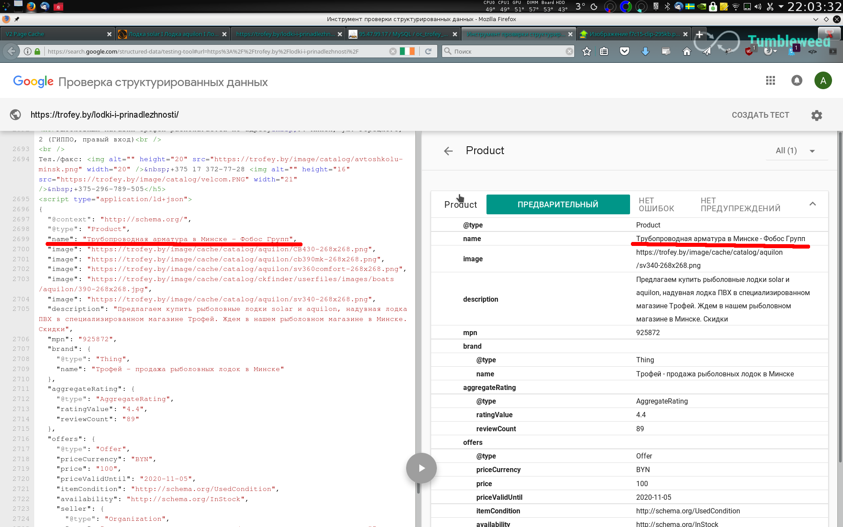The image size is (843, 527).
Task: Click the green ПРЕДВАРИТЕЛЬНЫЙ preview button
Action: [x=558, y=205]
